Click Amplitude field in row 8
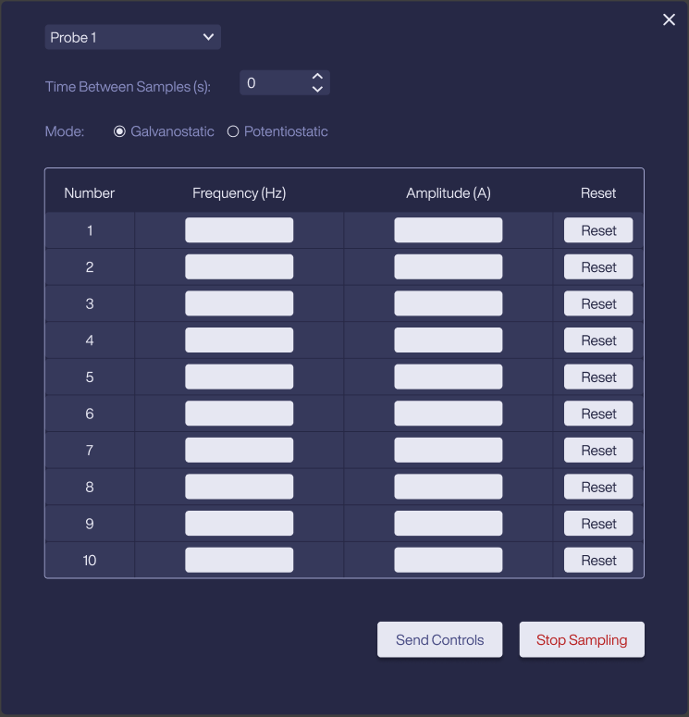The image size is (689, 717). click(x=448, y=487)
